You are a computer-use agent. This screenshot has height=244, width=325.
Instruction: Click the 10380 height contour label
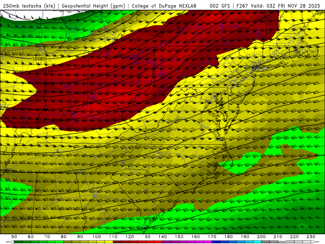(x=23, y=123)
